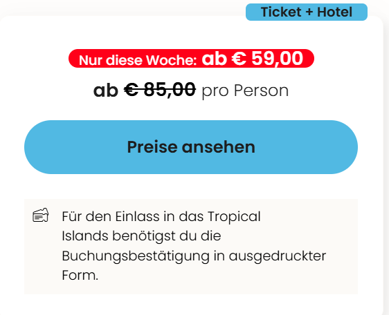Click the 'ab € 59,00' discounted price

pos(253,59)
